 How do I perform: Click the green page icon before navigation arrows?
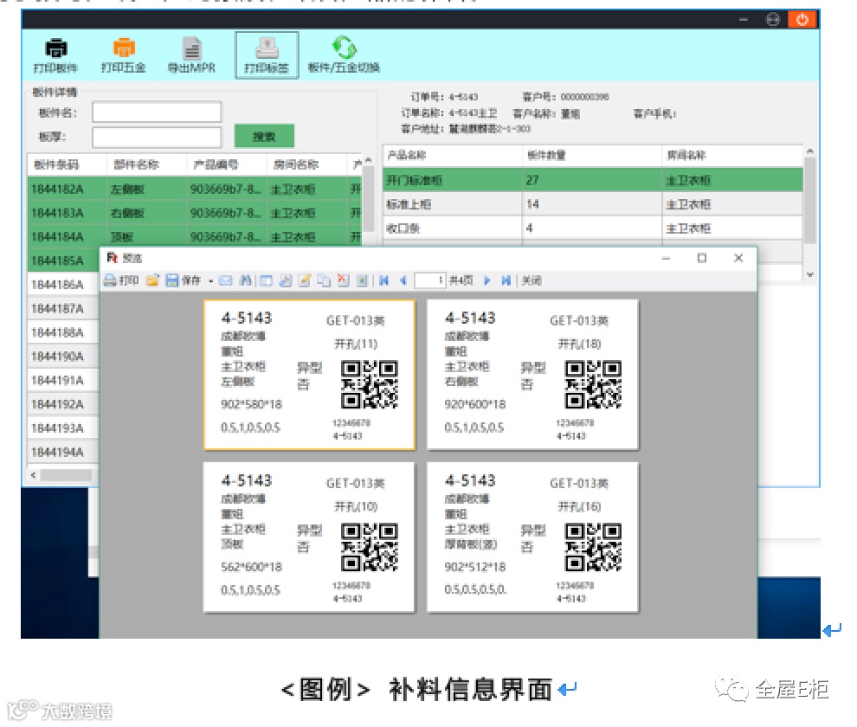pos(362,281)
